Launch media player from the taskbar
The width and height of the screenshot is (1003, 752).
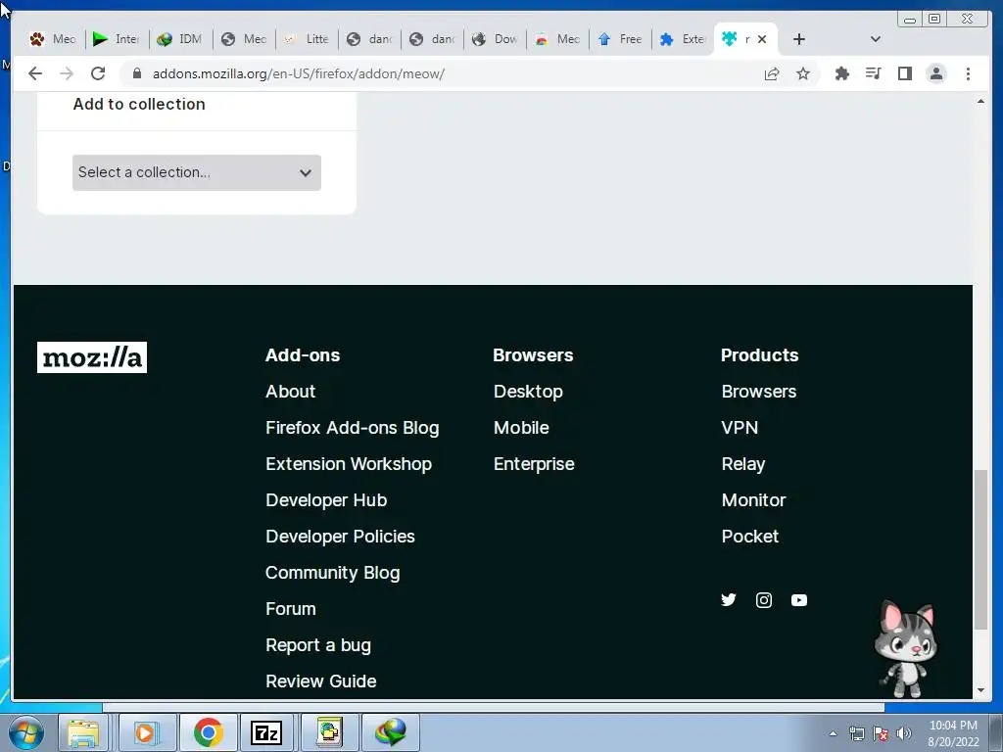coord(147,732)
